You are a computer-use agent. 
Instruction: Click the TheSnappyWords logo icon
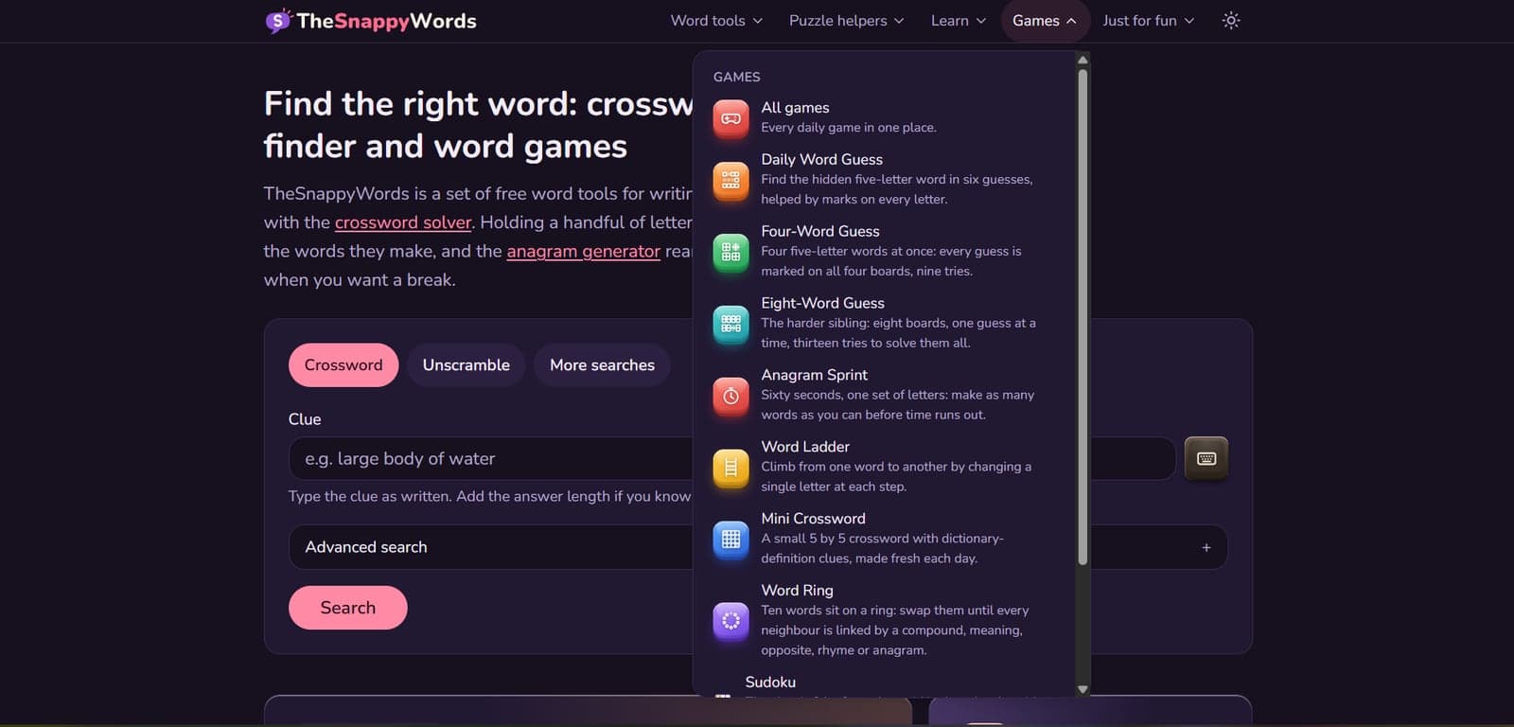pos(278,21)
